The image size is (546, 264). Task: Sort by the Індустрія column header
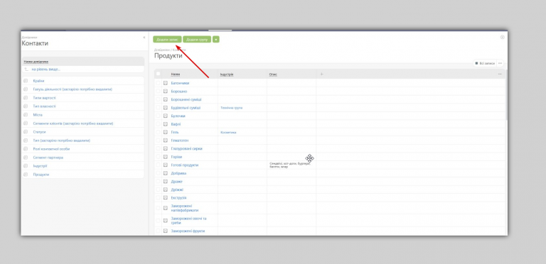(227, 74)
